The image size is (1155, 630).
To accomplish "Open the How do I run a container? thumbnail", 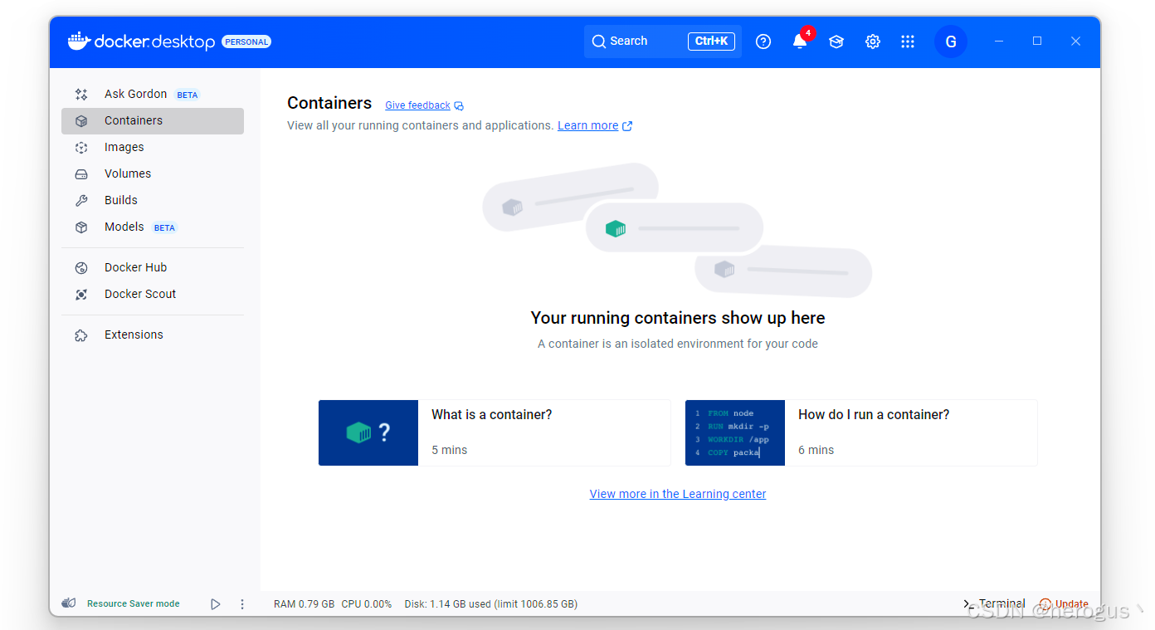I will tap(735, 432).
